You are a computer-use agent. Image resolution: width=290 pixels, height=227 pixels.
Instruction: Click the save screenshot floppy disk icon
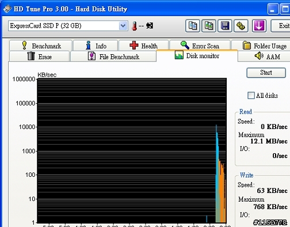[x=225, y=26]
